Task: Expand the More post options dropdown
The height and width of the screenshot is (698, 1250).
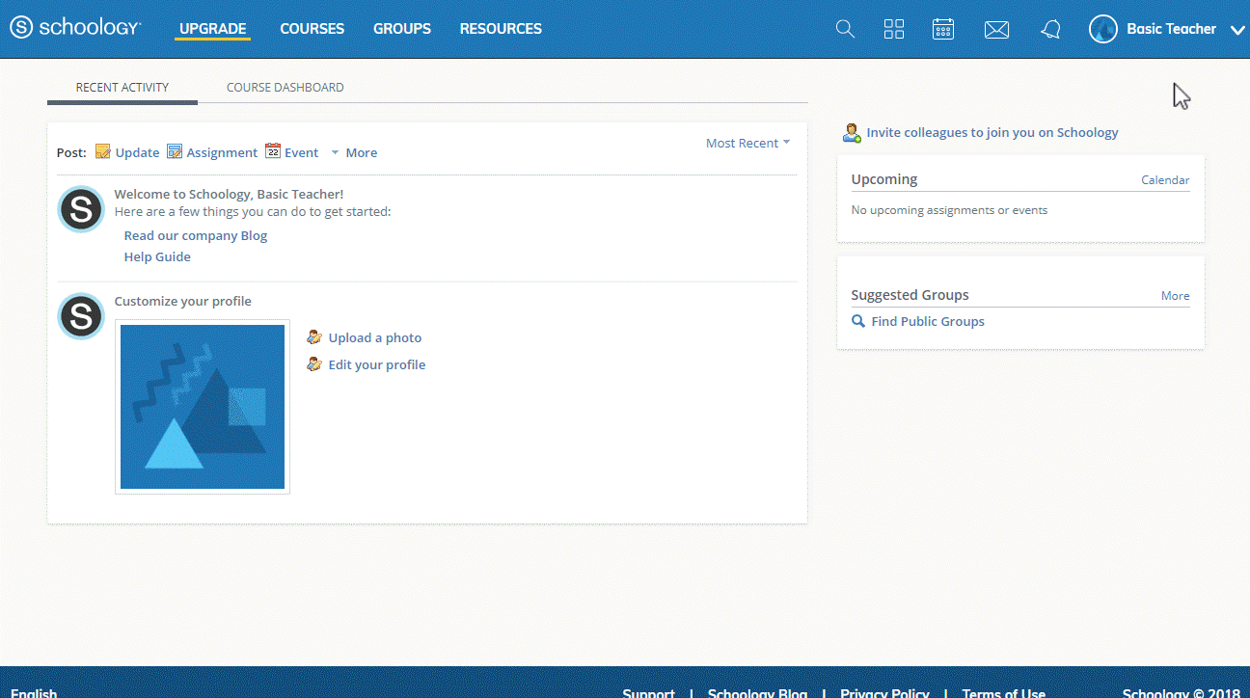Action: pos(354,152)
